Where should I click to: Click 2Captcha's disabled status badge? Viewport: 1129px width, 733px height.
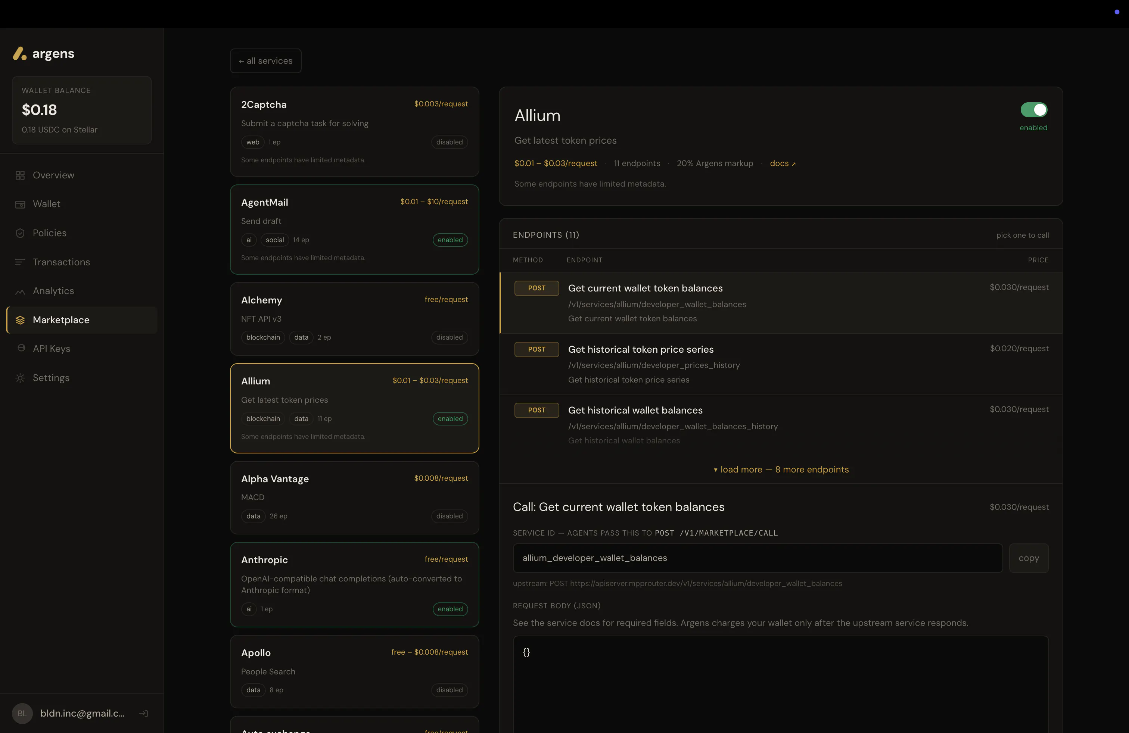click(449, 142)
